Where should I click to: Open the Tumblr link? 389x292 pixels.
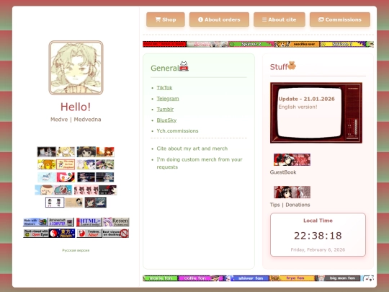coord(165,110)
